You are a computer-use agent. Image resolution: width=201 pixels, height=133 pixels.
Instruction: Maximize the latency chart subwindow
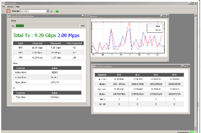[164, 16]
